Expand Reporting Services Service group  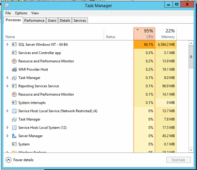tap(7, 86)
